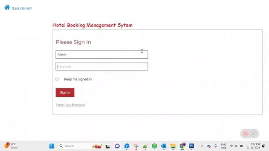Open the Wi-Fi network tray icon
The width and height of the screenshot is (269, 151).
pyautogui.click(x=232, y=146)
